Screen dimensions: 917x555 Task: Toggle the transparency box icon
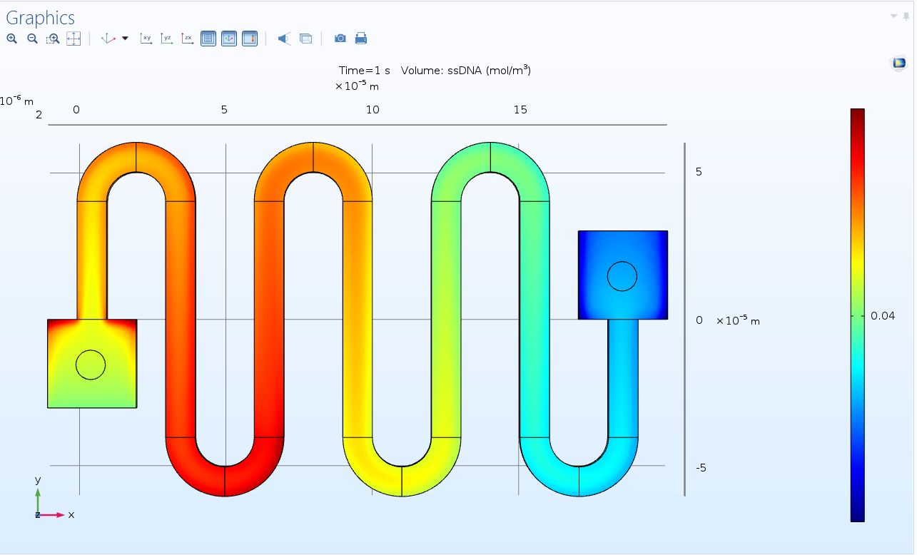pos(305,39)
